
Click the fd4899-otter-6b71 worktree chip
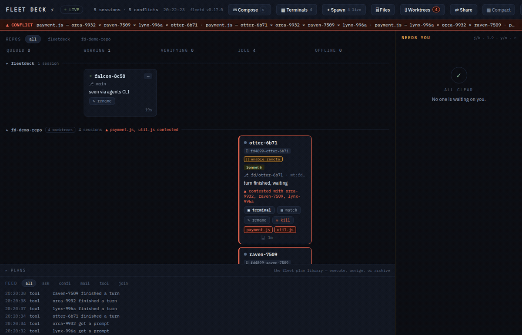point(267,151)
